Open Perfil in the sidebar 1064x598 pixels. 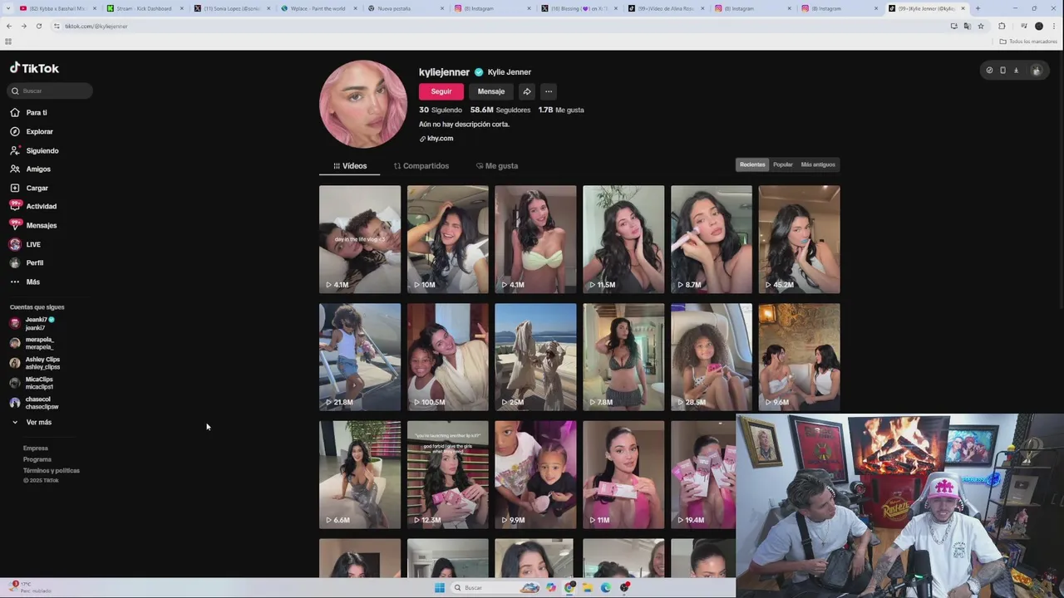tap(27, 262)
